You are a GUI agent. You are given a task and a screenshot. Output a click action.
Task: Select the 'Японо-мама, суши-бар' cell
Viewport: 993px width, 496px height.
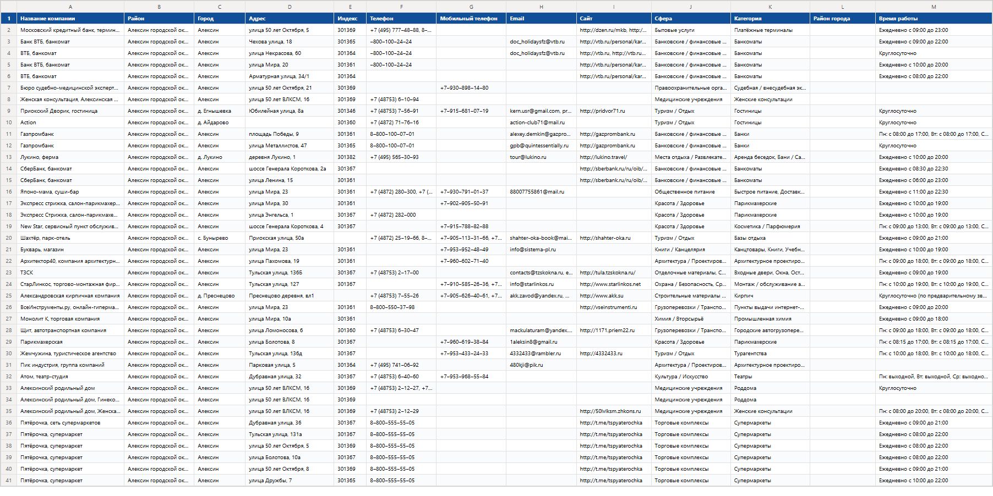coord(70,192)
